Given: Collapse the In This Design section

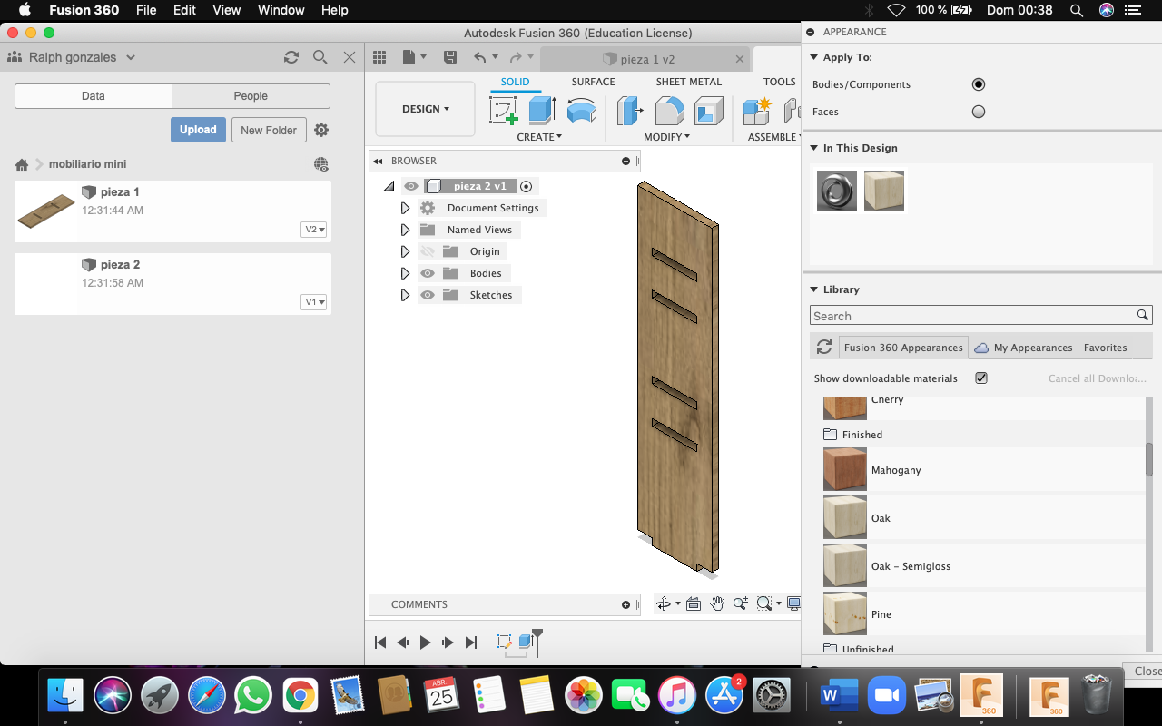Looking at the screenshot, I should [813, 148].
